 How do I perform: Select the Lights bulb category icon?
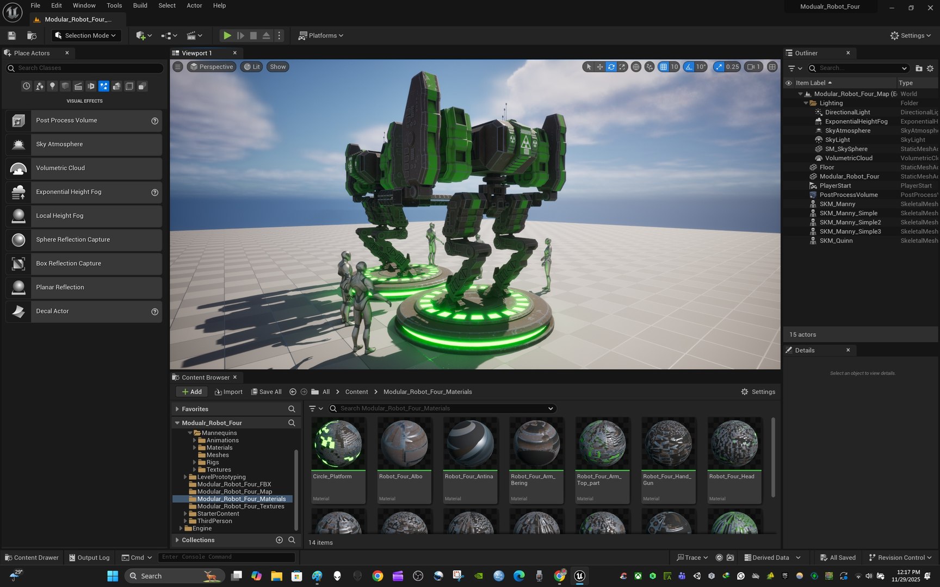[x=52, y=86]
